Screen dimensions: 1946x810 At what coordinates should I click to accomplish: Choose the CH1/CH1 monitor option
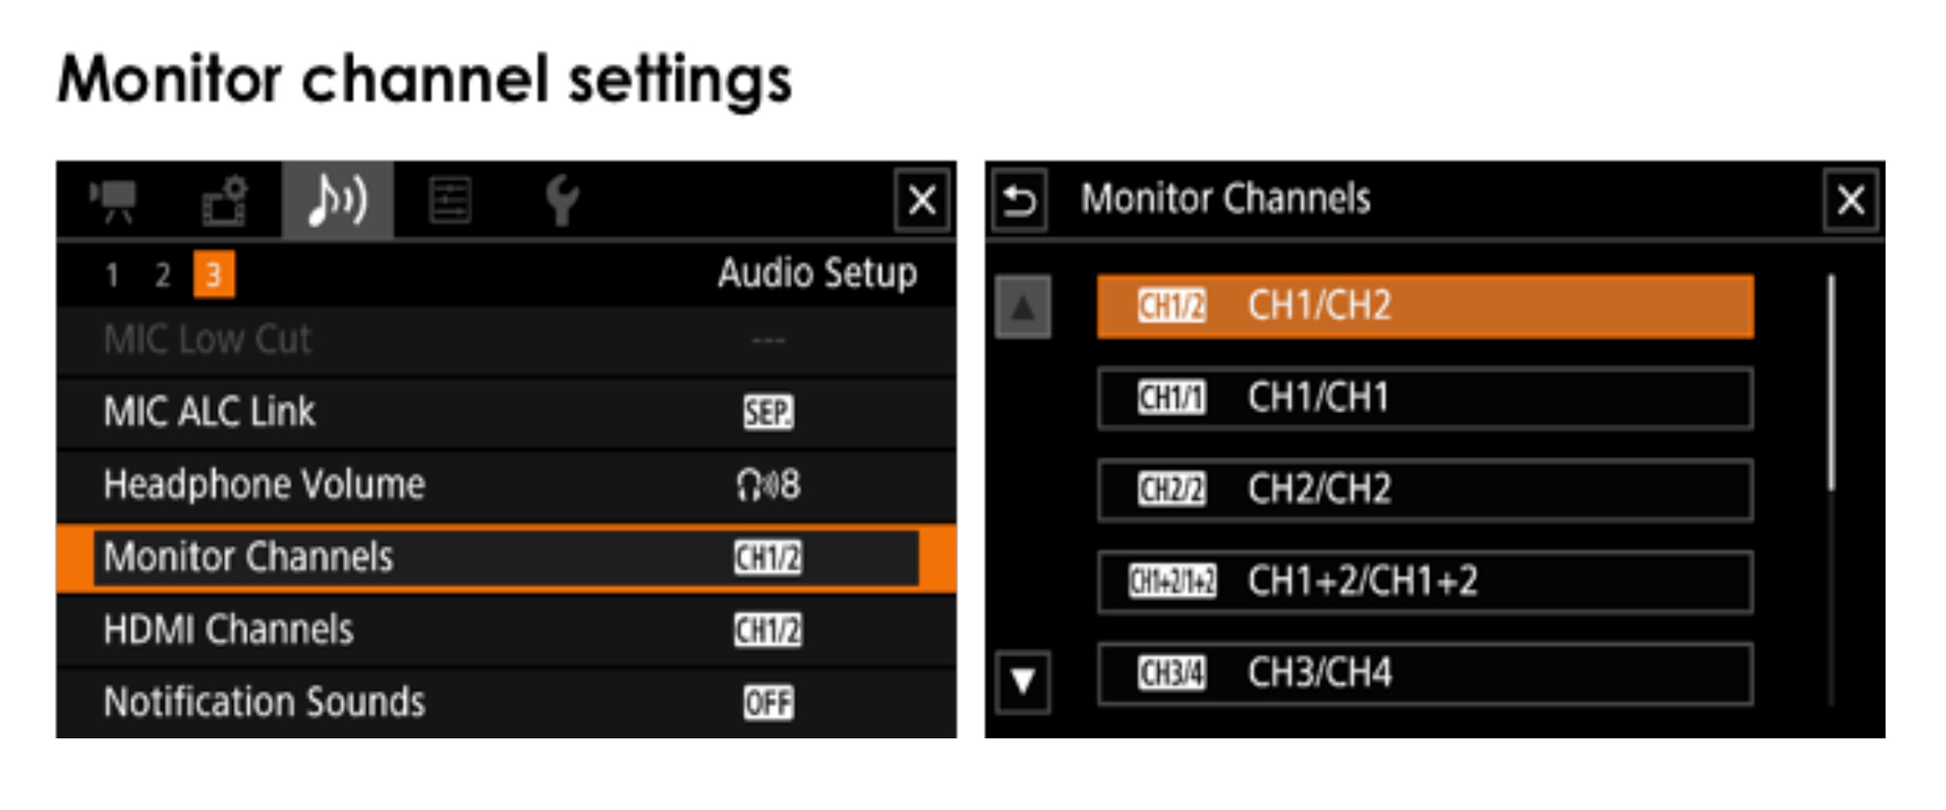[x=1424, y=398]
